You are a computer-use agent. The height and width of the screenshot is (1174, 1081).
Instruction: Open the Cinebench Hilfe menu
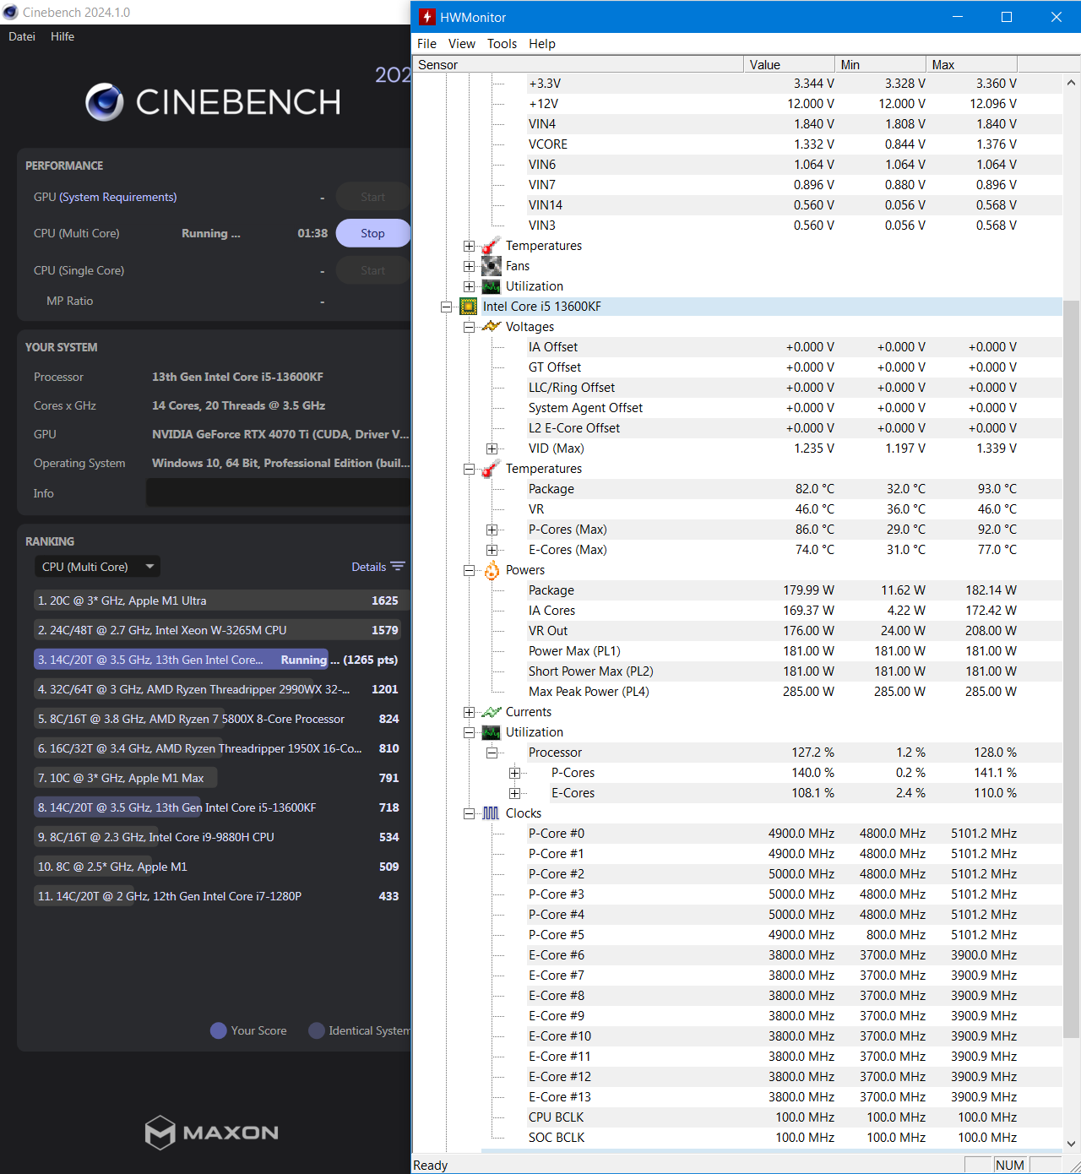click(x=62, y=36)
